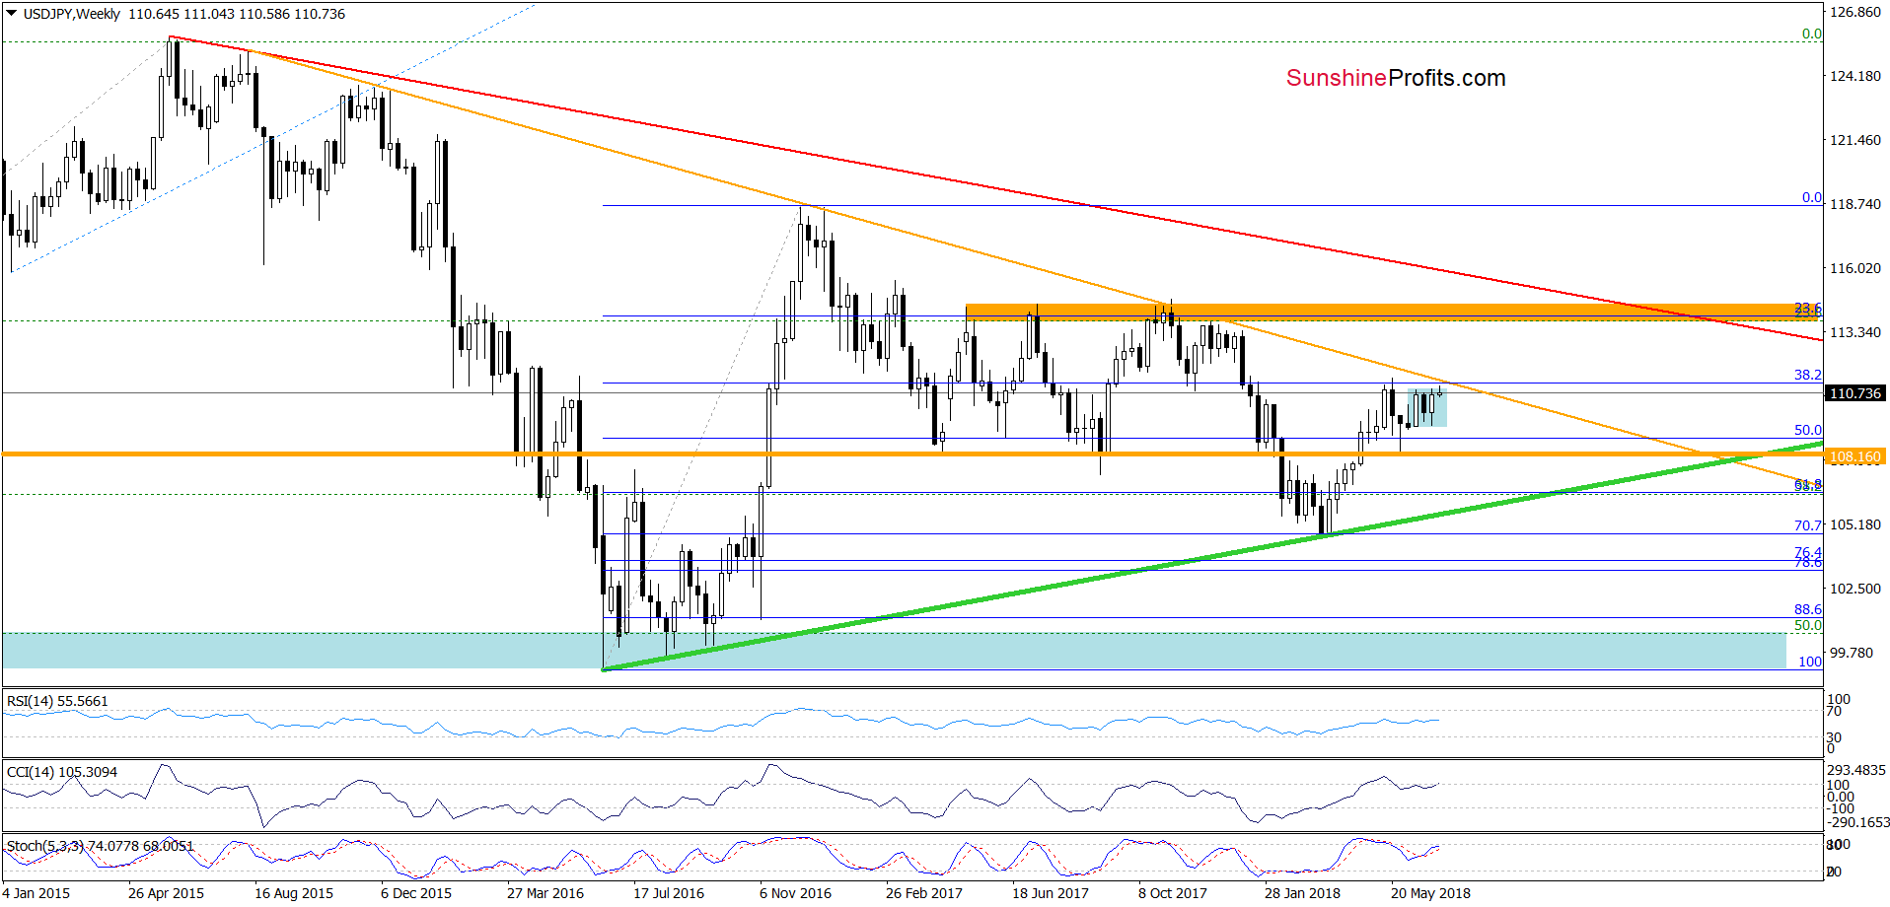Screen dimensions: 1890x907
Task: Select the OHLC values 110.645 111.043 110.586 110.736
Action: (237, 14)
